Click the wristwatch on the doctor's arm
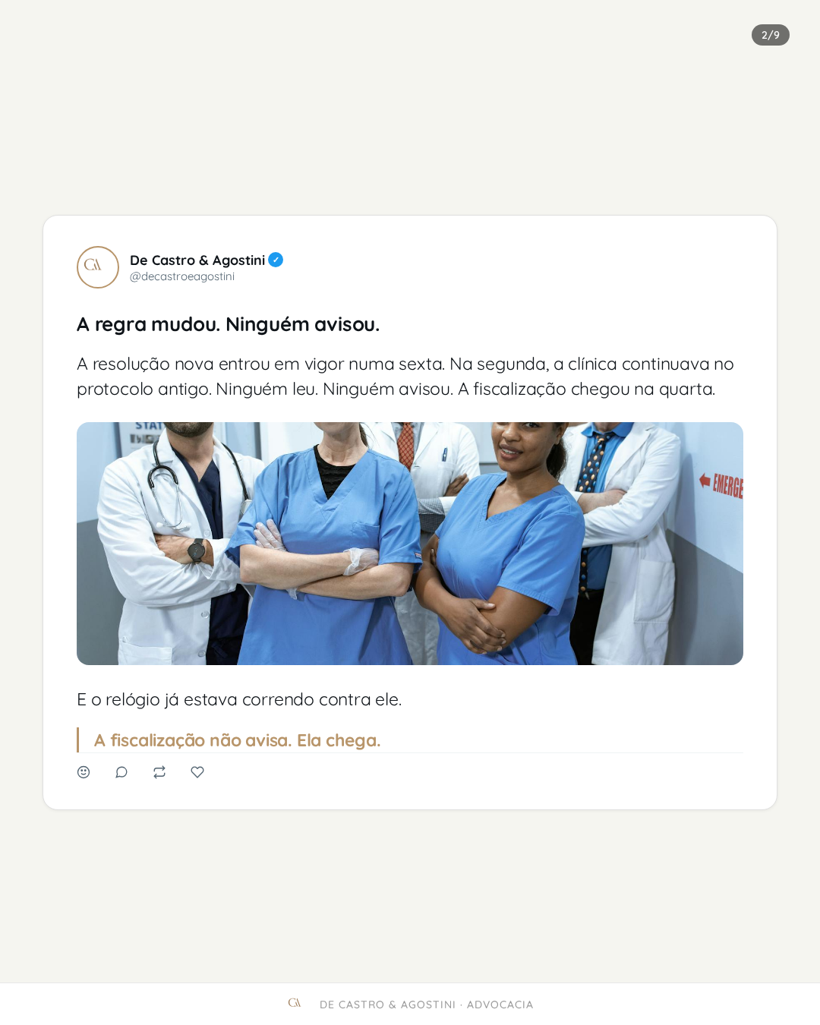The image size is (820, 1025). point(197,550)
